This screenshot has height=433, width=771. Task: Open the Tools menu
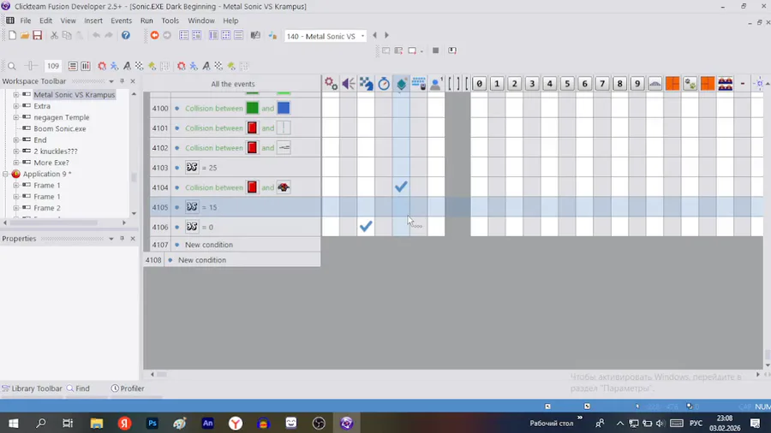pyautogui.click(x=170, y=21)
